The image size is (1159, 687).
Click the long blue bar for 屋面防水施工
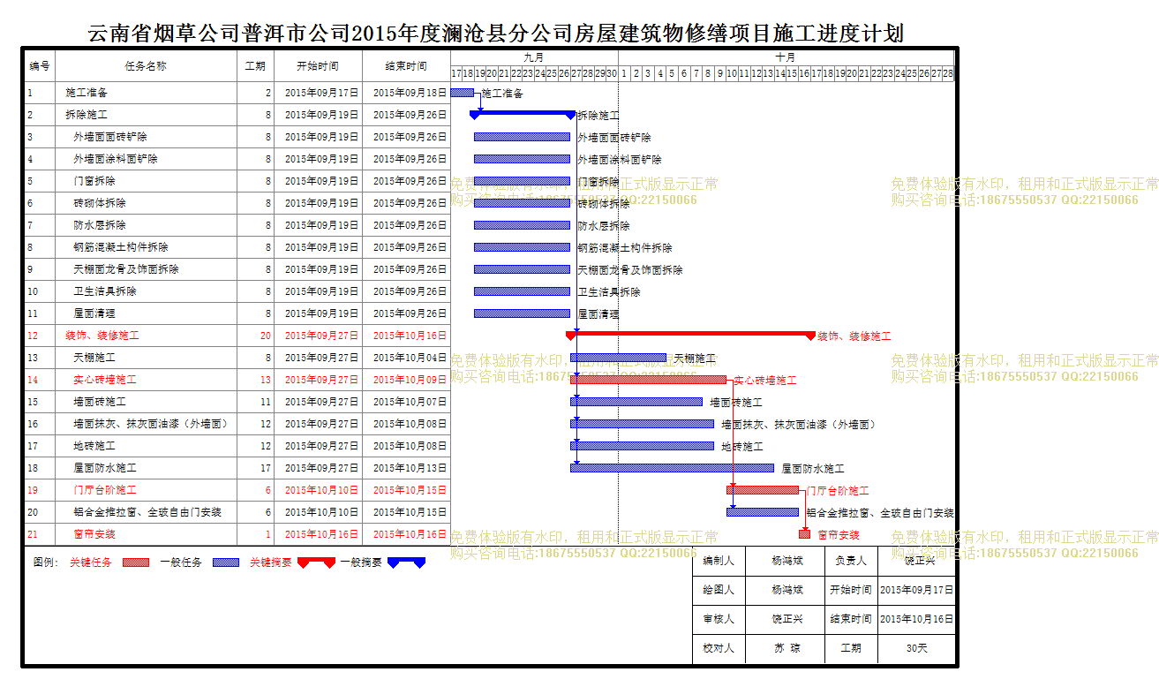[673, 468]
